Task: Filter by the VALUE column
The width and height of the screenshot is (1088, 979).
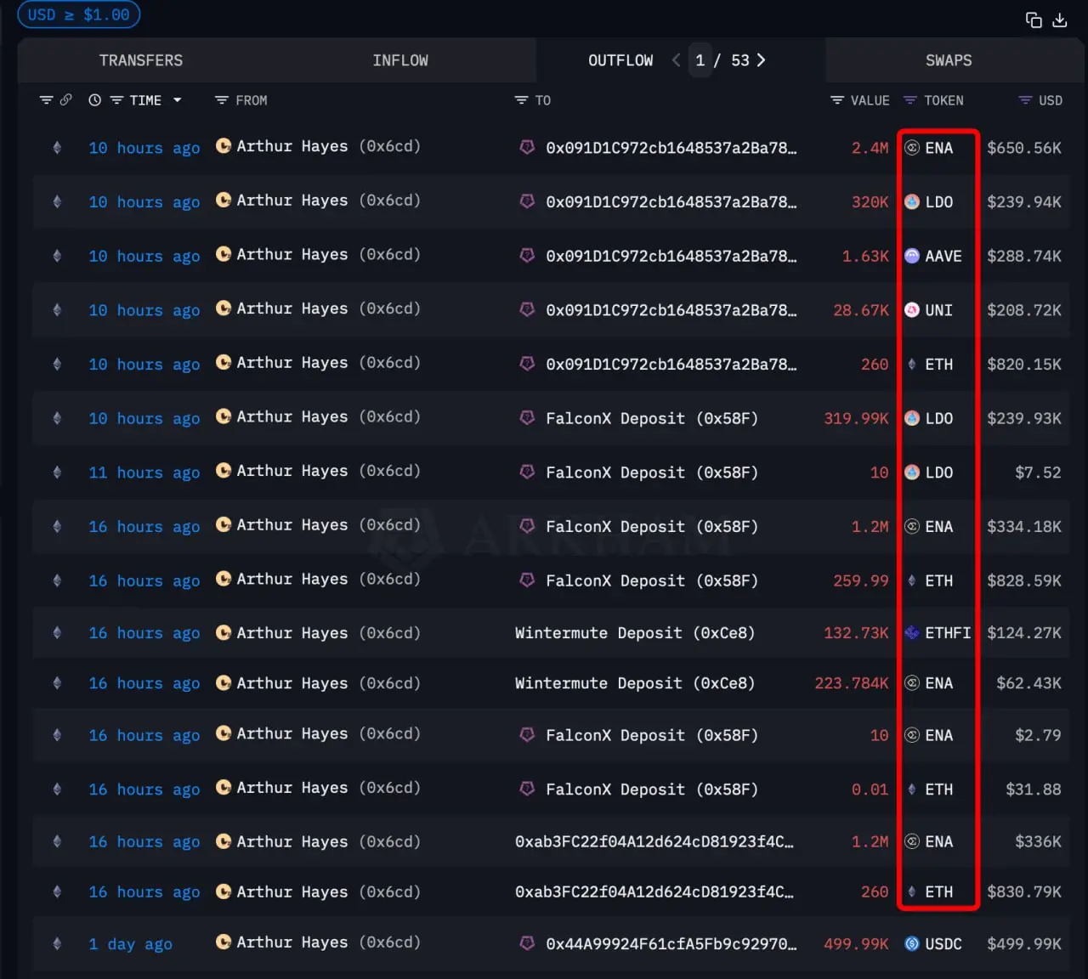Action: tap(837, 100)
